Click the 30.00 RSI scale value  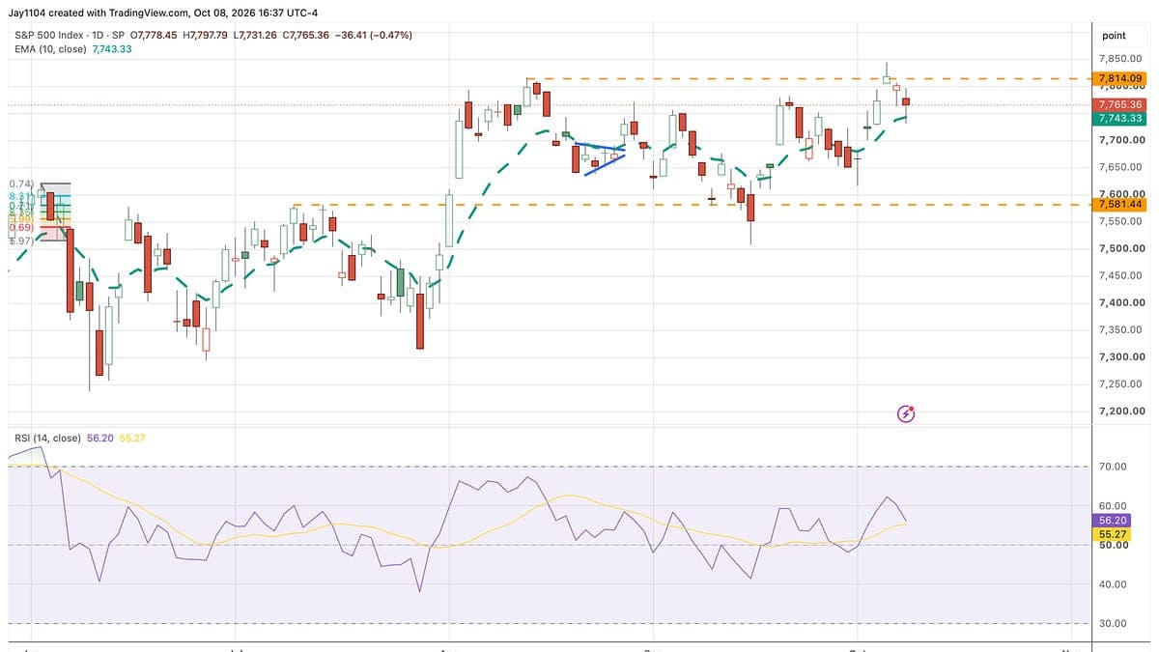[x=1114, y=623]
